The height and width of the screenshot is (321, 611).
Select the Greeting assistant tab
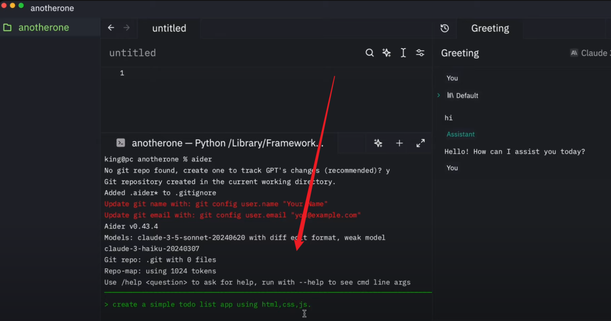click(490, 28)
